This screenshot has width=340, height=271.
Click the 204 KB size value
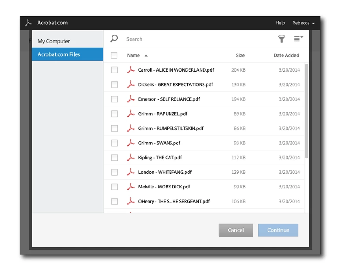(x=238, y=70)
